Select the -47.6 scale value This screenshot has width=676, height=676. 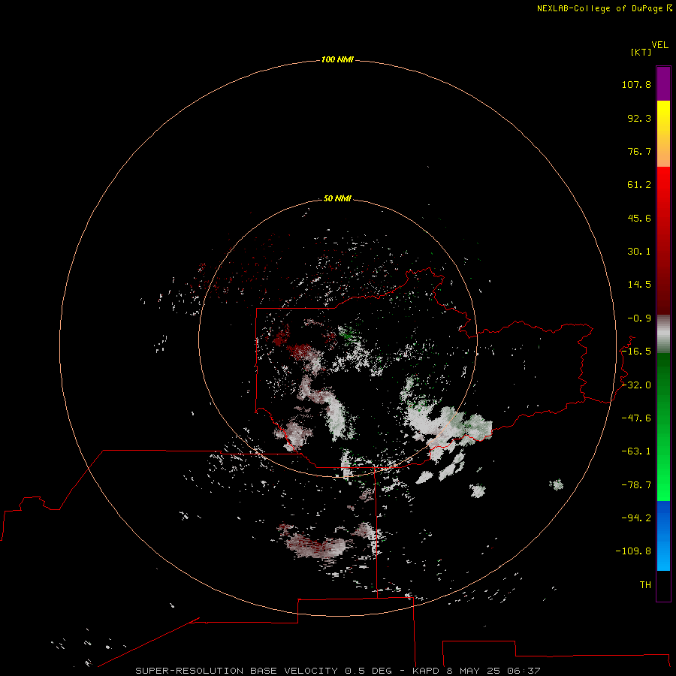point(636,418)
